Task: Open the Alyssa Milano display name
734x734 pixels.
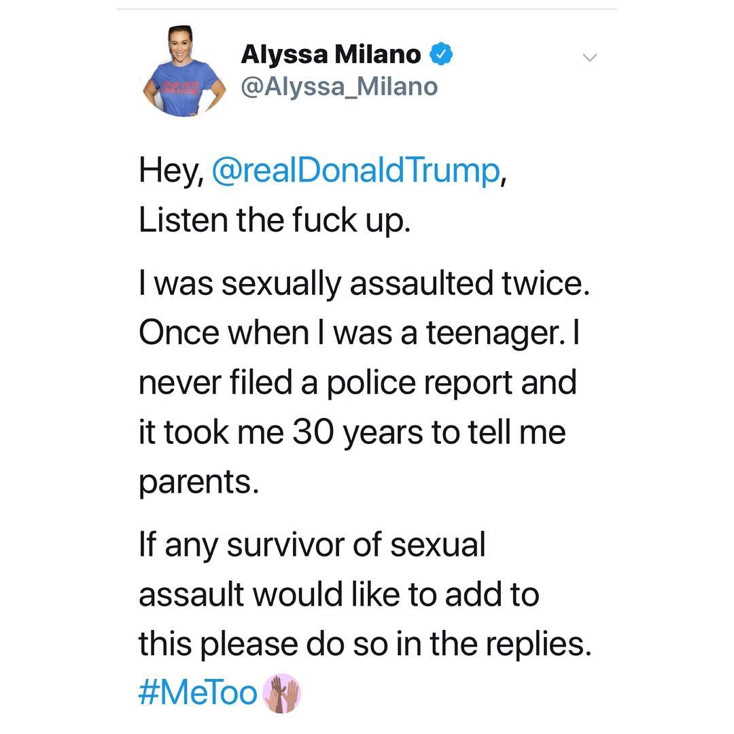Action: [x=331, y=54]
